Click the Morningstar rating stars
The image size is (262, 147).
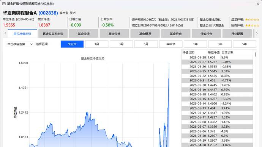tap(252, 19)
